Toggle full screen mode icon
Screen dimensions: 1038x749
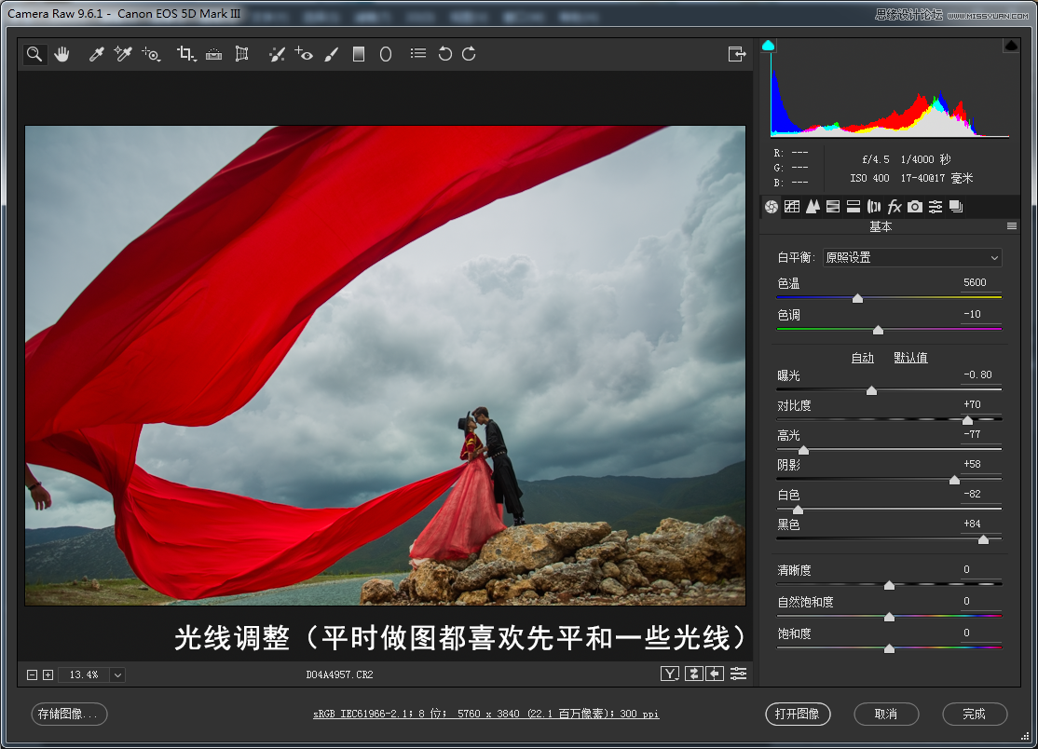pyautogui.click(x=737, y=54)
